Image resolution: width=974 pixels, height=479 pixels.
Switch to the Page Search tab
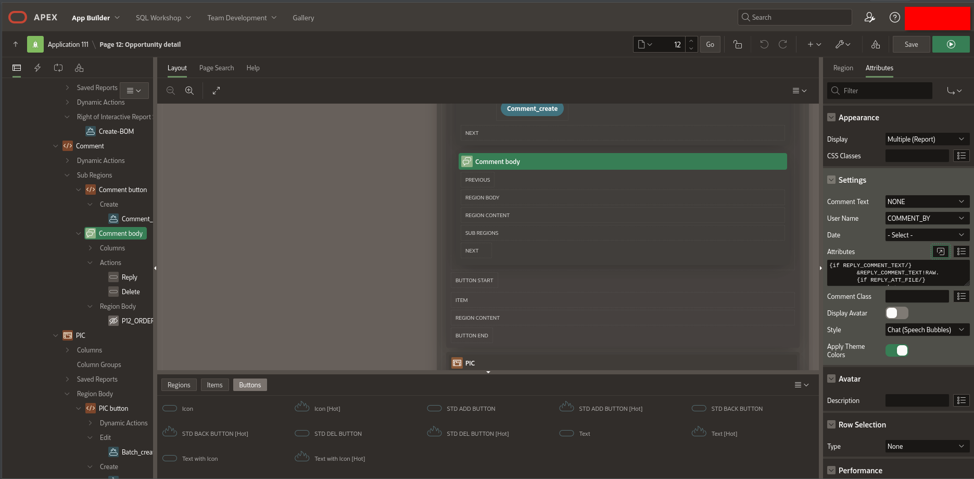(217, 68)
